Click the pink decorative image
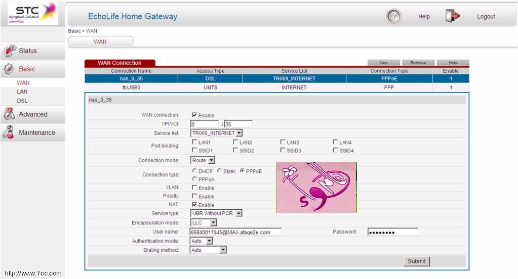 (316, 188)
